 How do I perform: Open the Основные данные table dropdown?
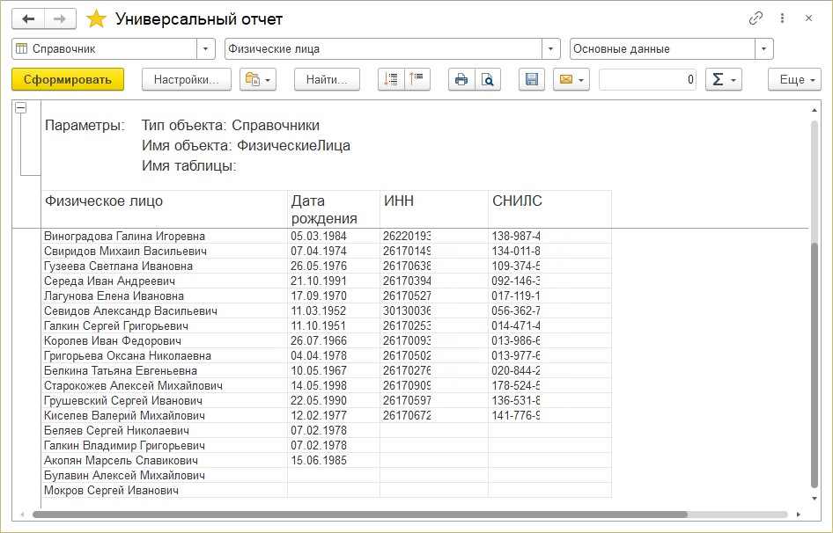[764, 49]
